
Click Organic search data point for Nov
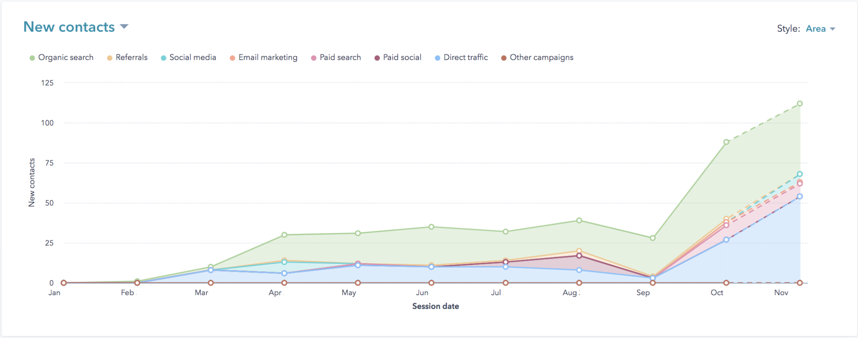(800, 104)
